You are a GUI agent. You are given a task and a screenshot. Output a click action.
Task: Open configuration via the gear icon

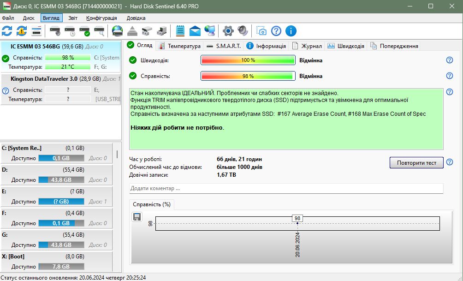click(x=228, y=31)
